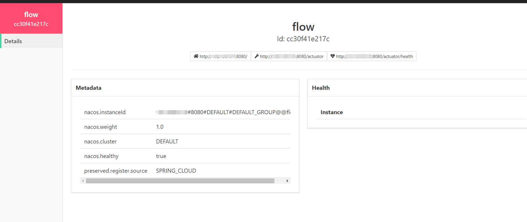Click the heartbeat icon in the health URL button

point(333,56)
